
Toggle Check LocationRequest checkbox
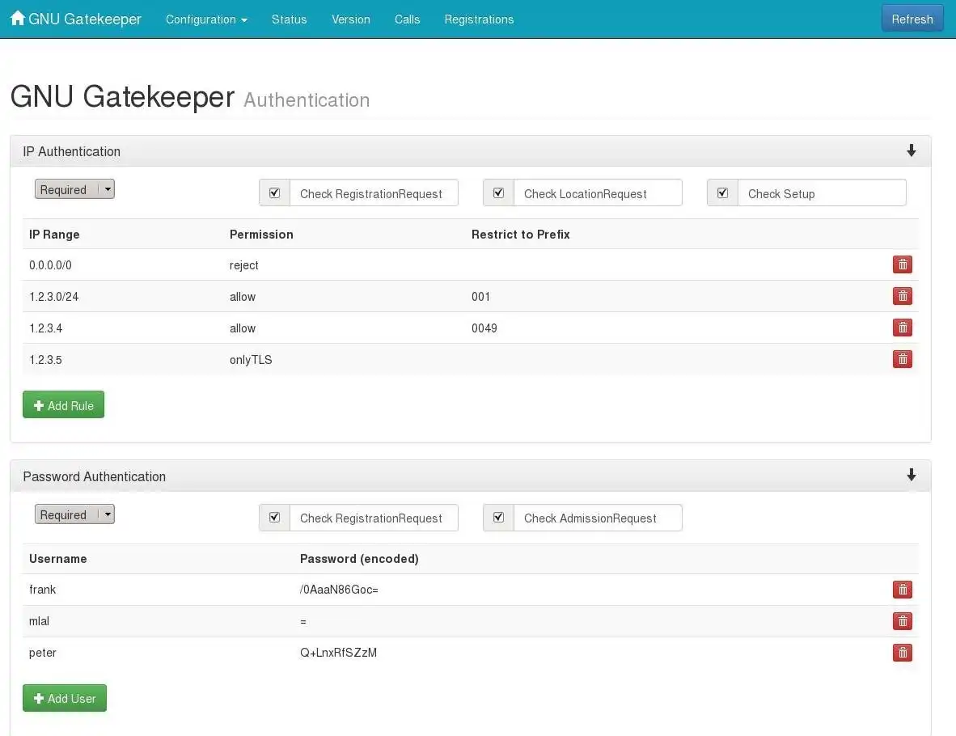[498, 193]
